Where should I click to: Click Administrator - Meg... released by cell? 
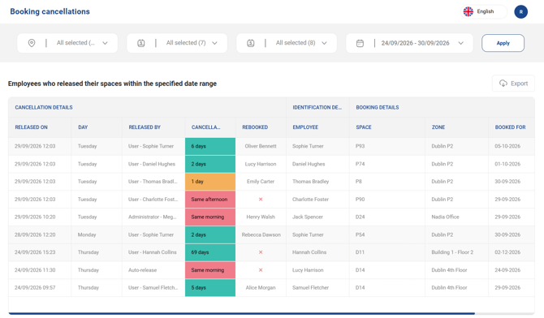pos(153,217)
